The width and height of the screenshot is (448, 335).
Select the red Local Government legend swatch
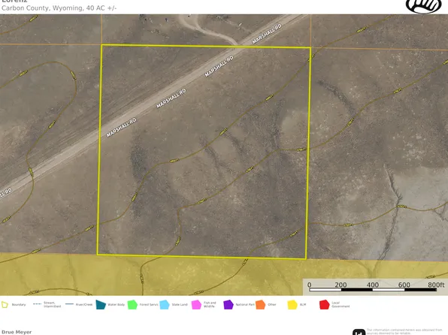pos(324,305)
